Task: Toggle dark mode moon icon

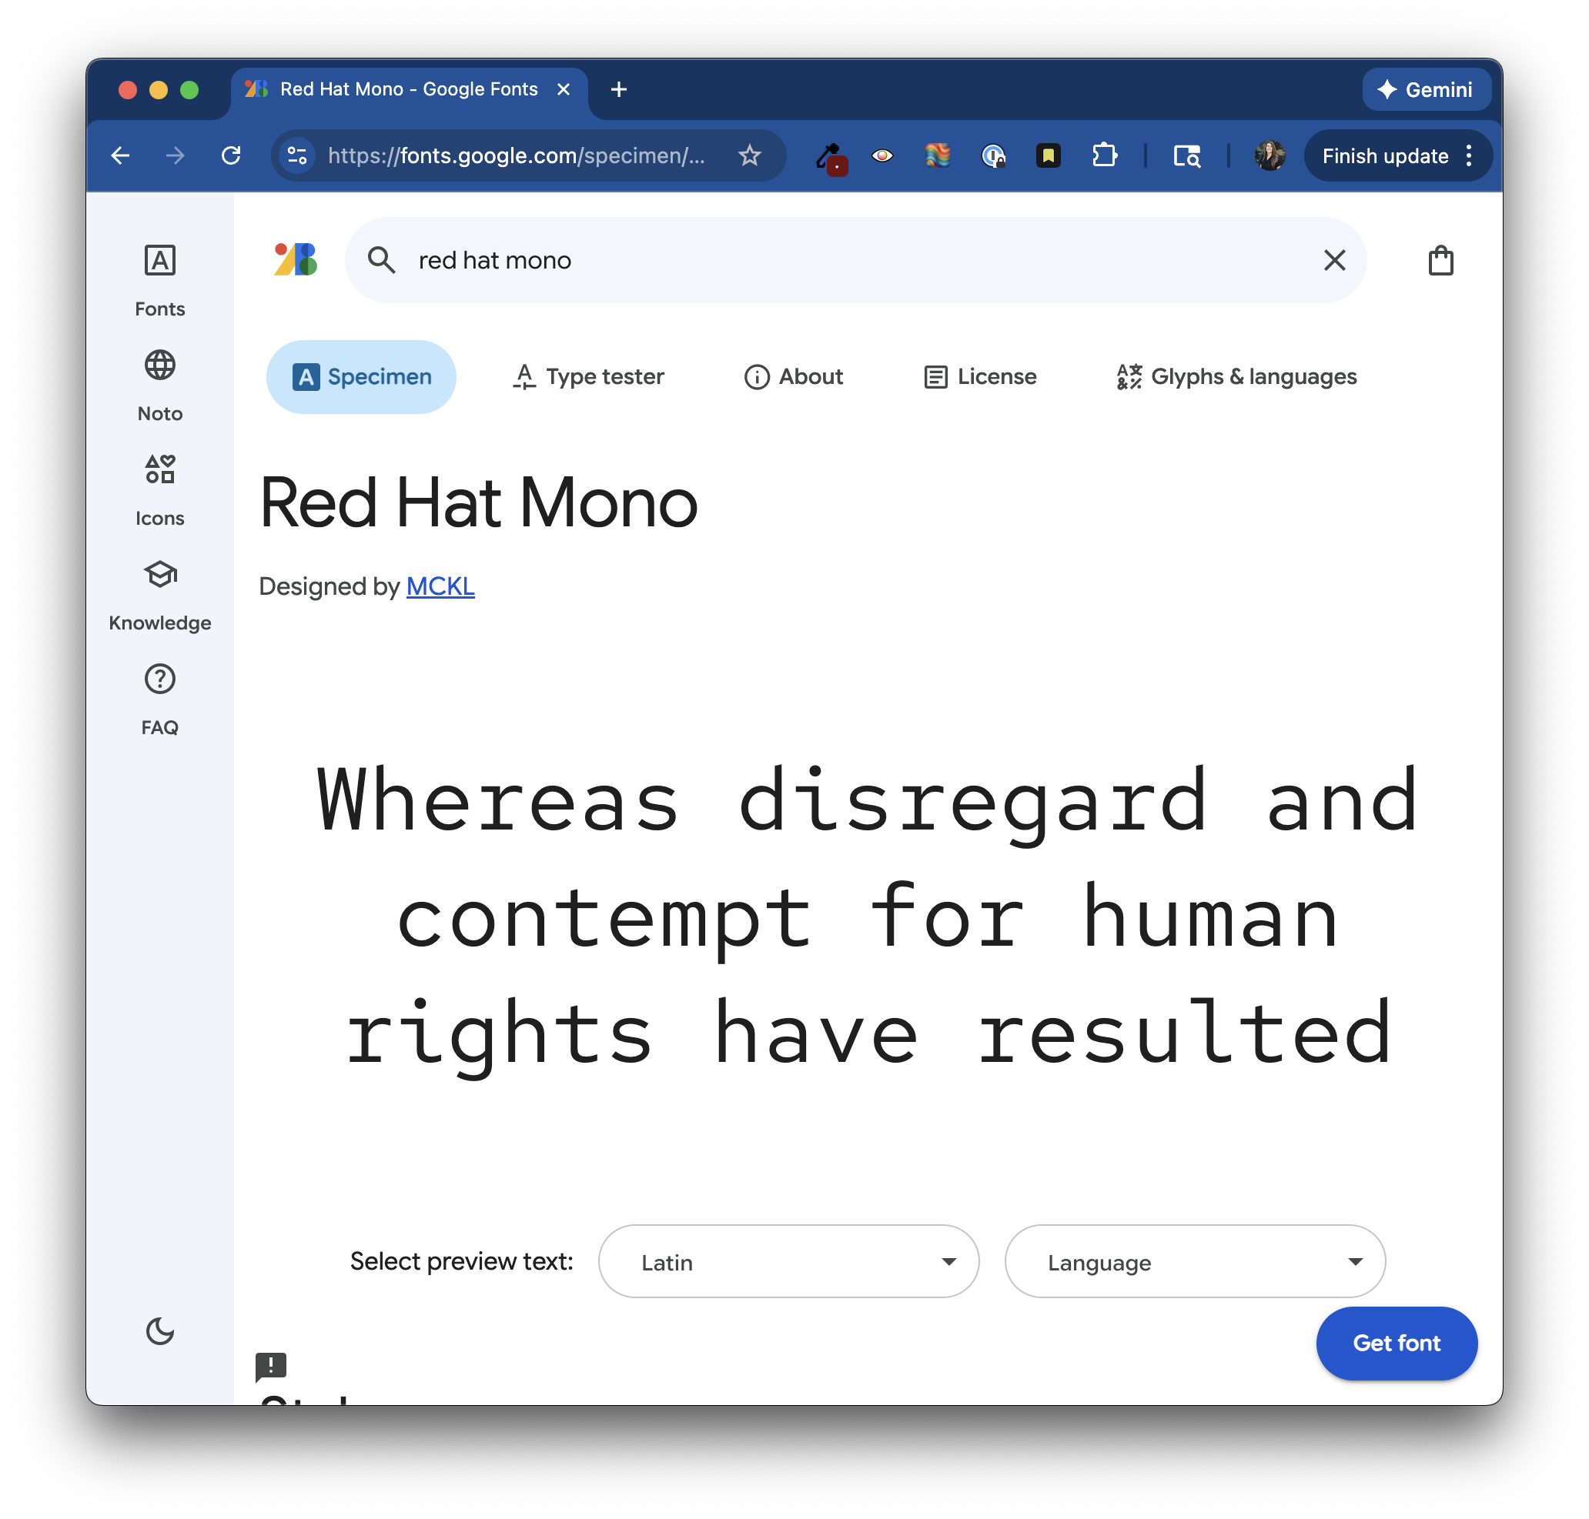Action: click(159, 1330)
